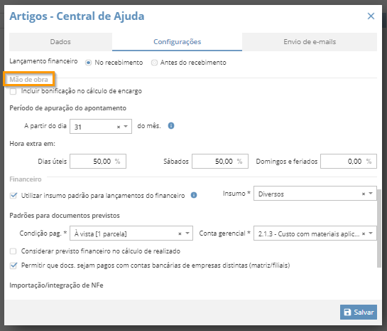Clear the Conta gerencial selection
This screenshot has height=331, width=387.
pos(364,233)
